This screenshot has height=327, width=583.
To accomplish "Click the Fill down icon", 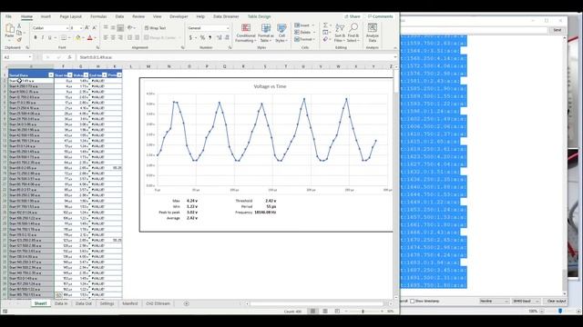I will pos(325,33).
